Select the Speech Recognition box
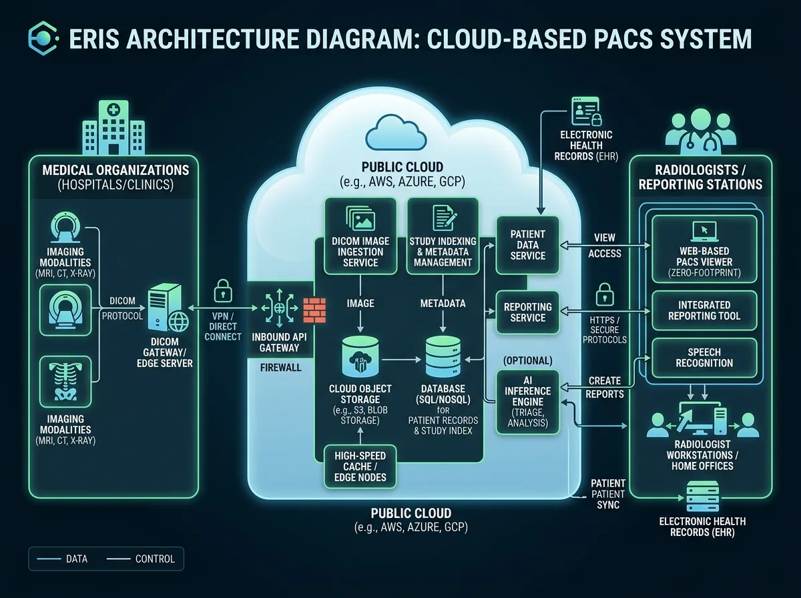This screenshot has height=598, width=801. click(x=704, y=357)
